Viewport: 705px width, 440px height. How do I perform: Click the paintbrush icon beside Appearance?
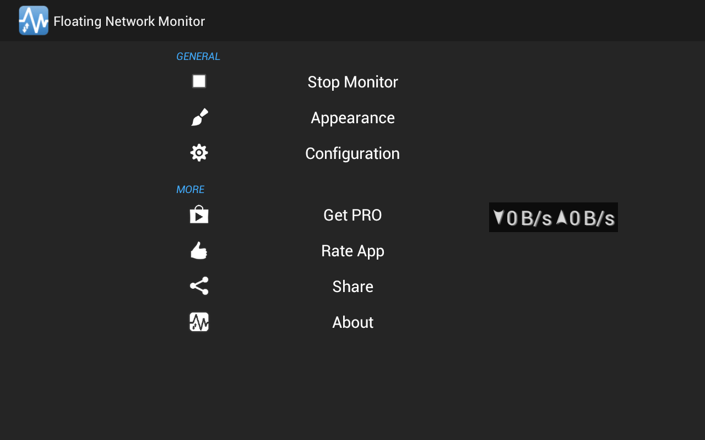pos(199,118)
